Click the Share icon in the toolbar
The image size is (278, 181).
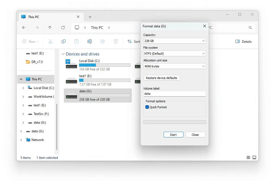(x=103, y=41)
